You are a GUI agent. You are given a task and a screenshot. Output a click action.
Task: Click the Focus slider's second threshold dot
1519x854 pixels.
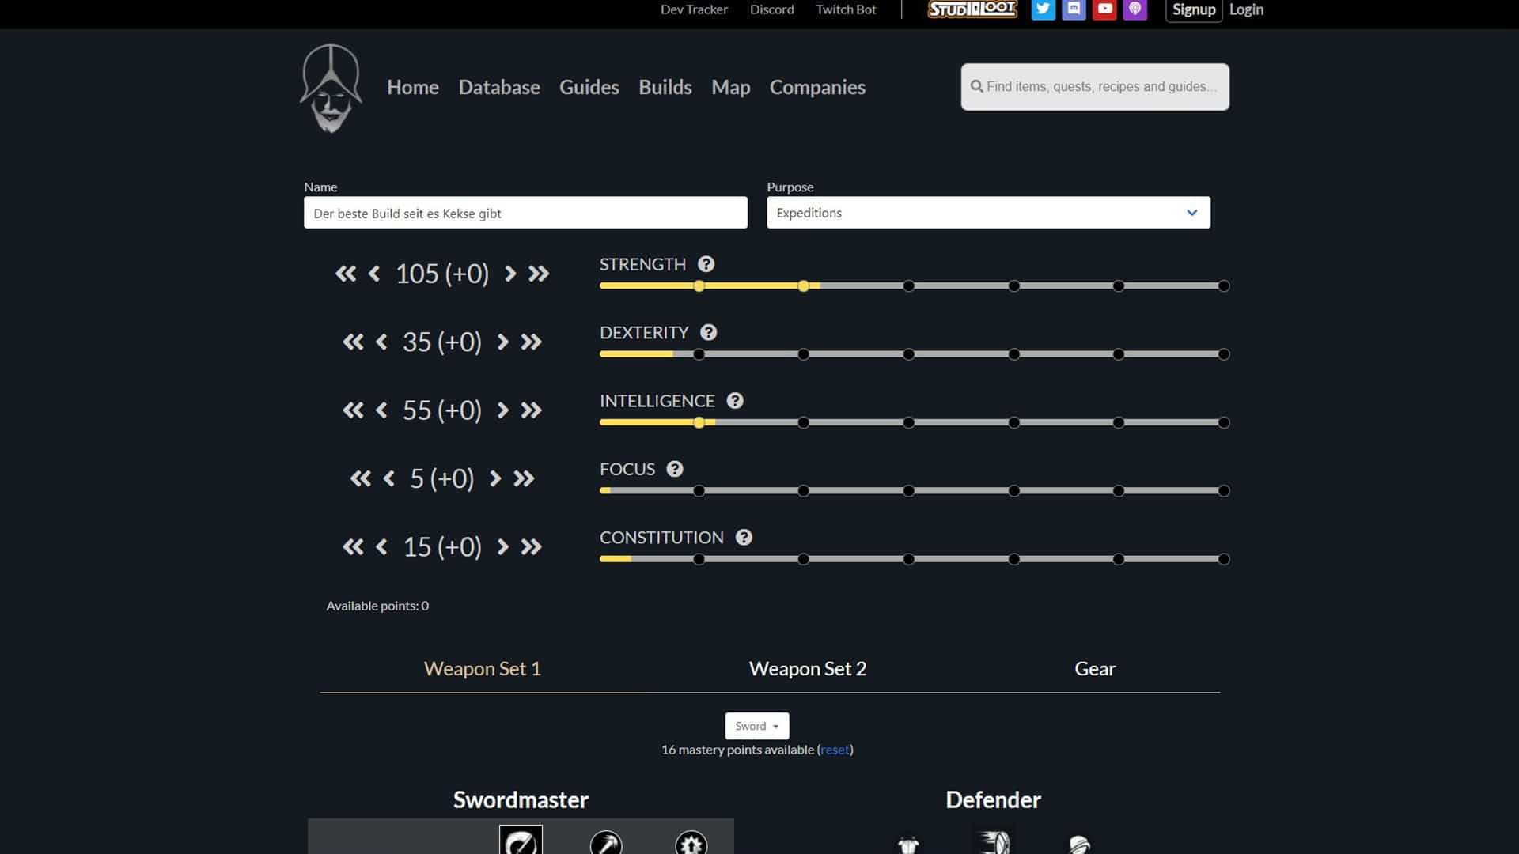pos(803,491)
